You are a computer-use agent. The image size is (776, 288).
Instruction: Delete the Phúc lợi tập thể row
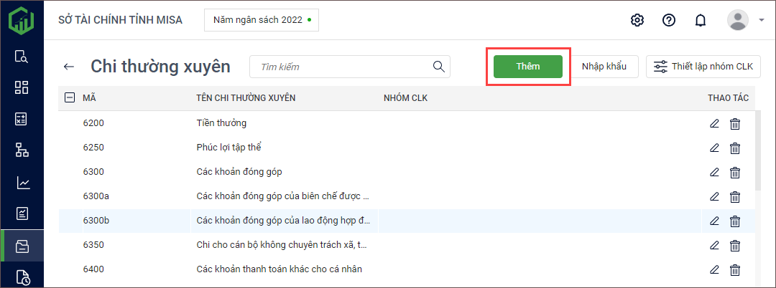click(x=735, y=148)
